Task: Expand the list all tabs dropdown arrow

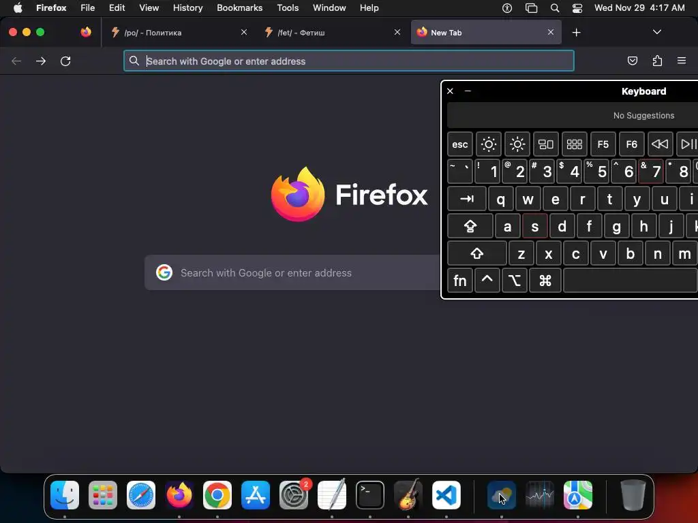Action: tap(656, 32)
